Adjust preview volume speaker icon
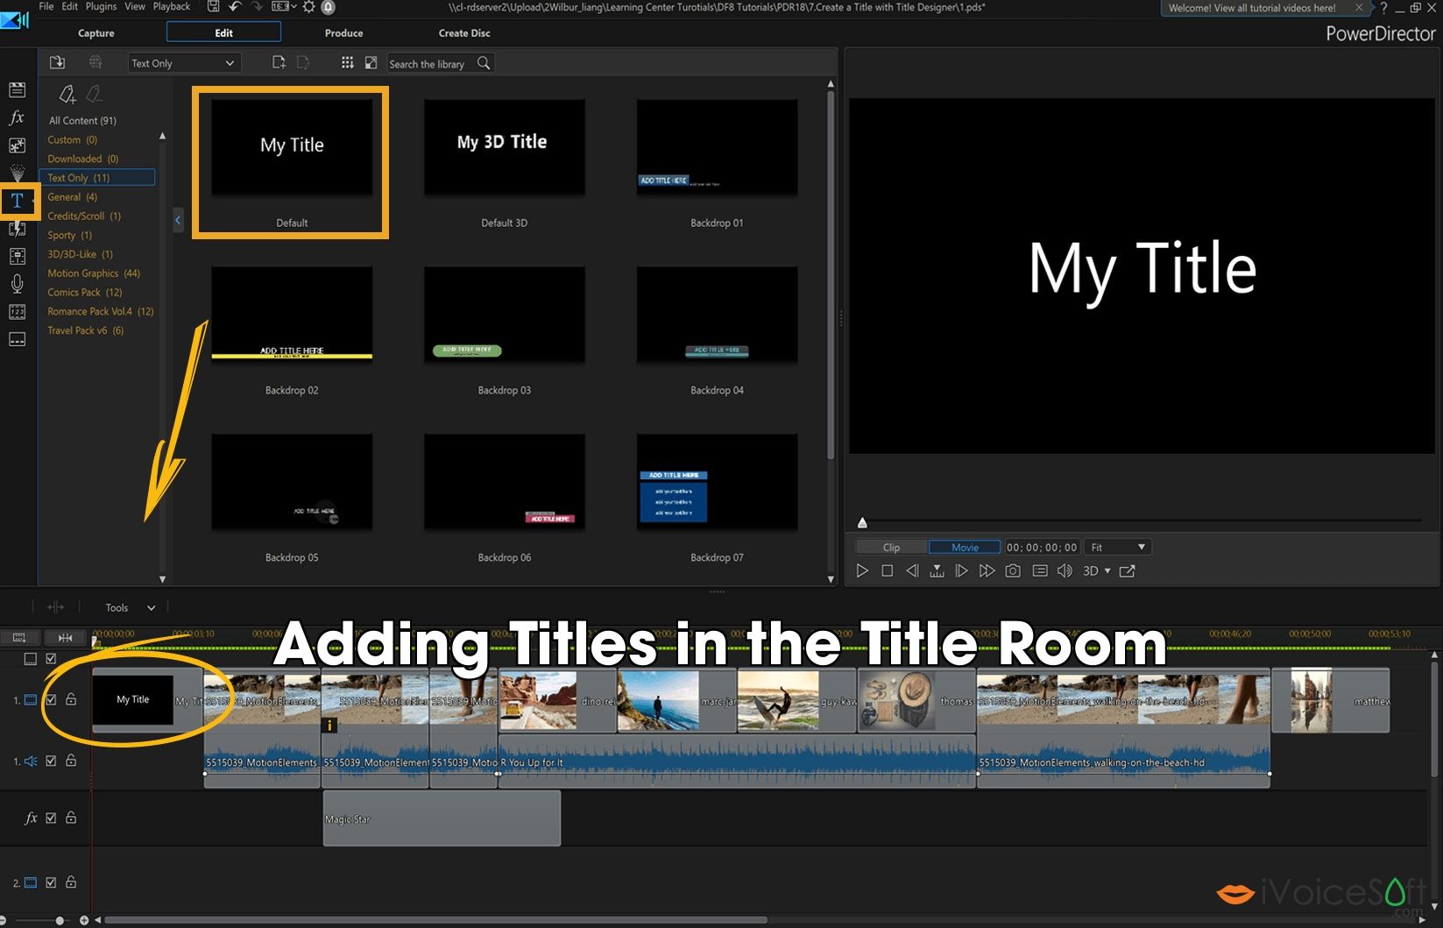 pyautogui.click(x=1065, y=570)
